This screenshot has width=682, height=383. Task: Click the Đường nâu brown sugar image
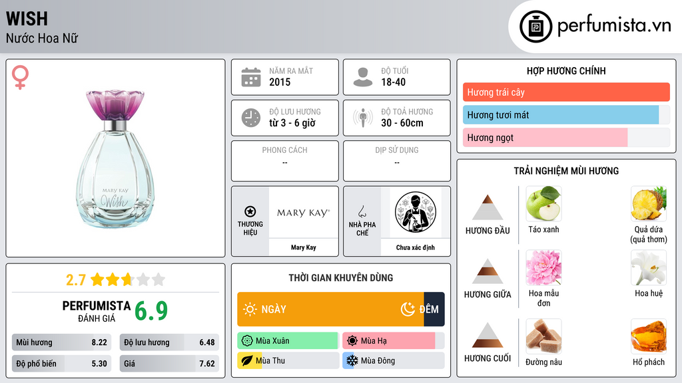[x=543, y=336]
